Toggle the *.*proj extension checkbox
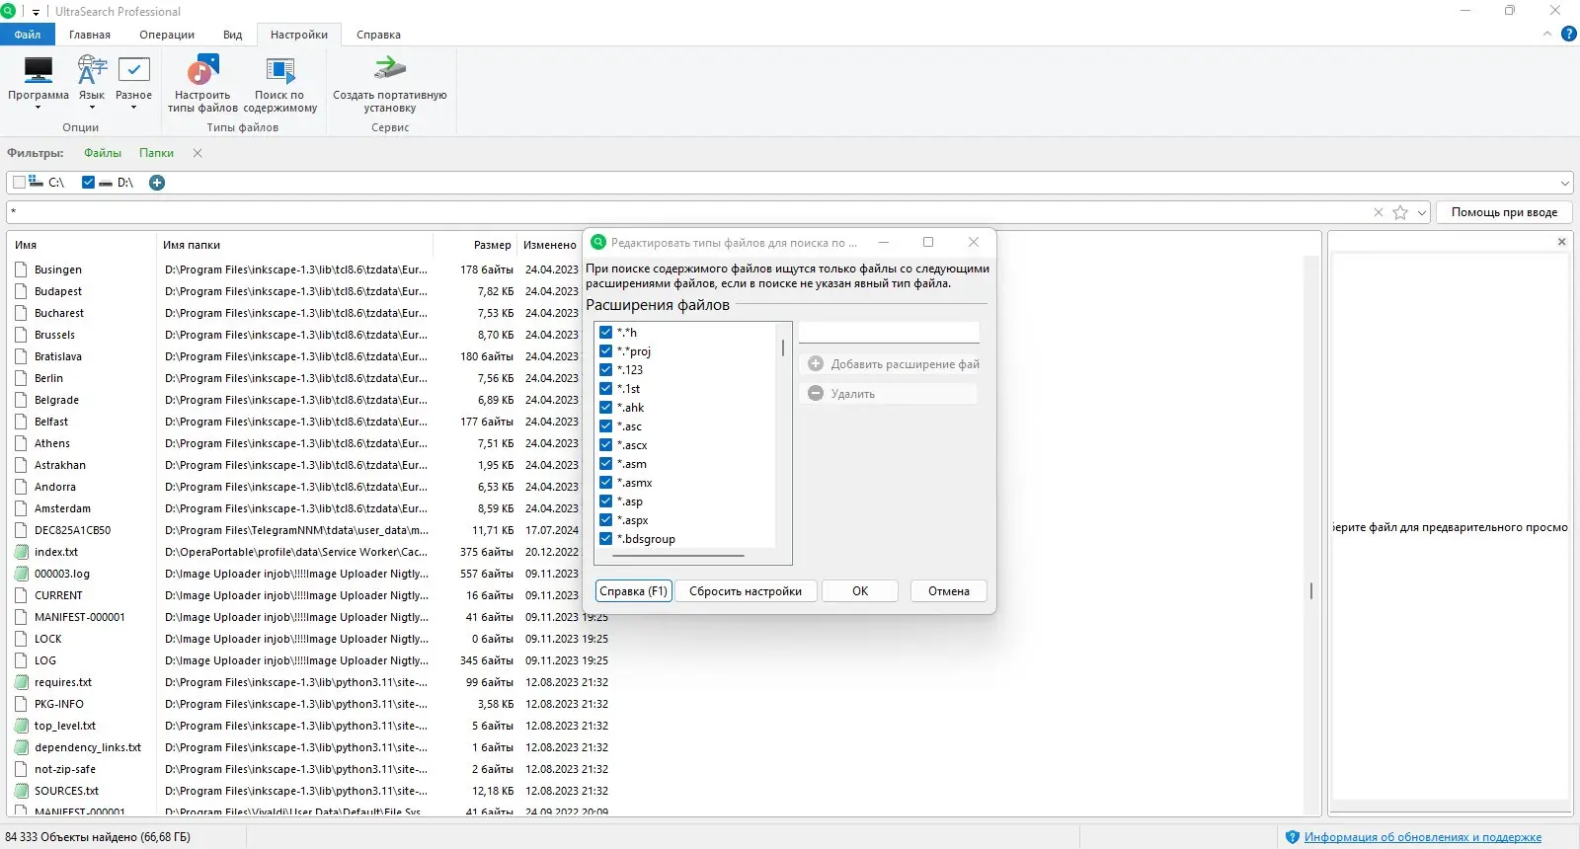1580x849 pixels. coord(605,351)
